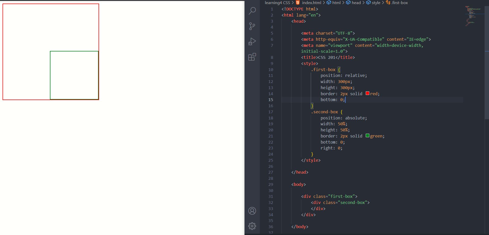Image resolution: width=489 pixels, height=235 pixels.
Task: Click the opening '<head>' tag
Action: (298, 21)
